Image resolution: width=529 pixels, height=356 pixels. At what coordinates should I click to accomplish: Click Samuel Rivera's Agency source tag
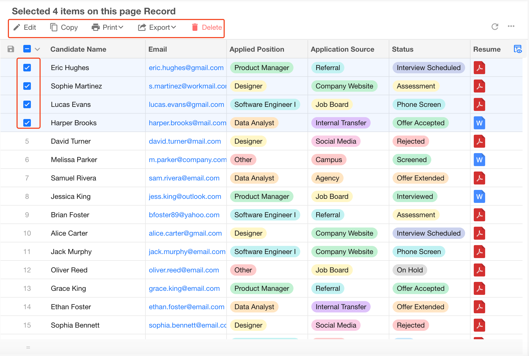point(327,178)
